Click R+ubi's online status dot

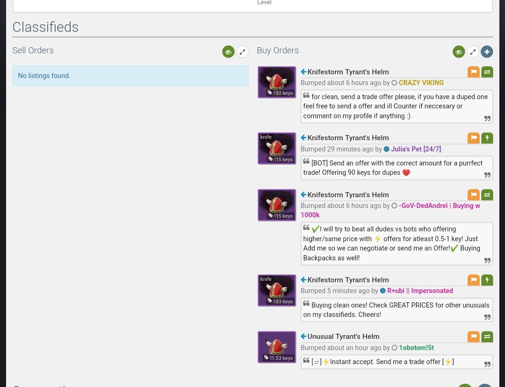(x=382, y=291)
